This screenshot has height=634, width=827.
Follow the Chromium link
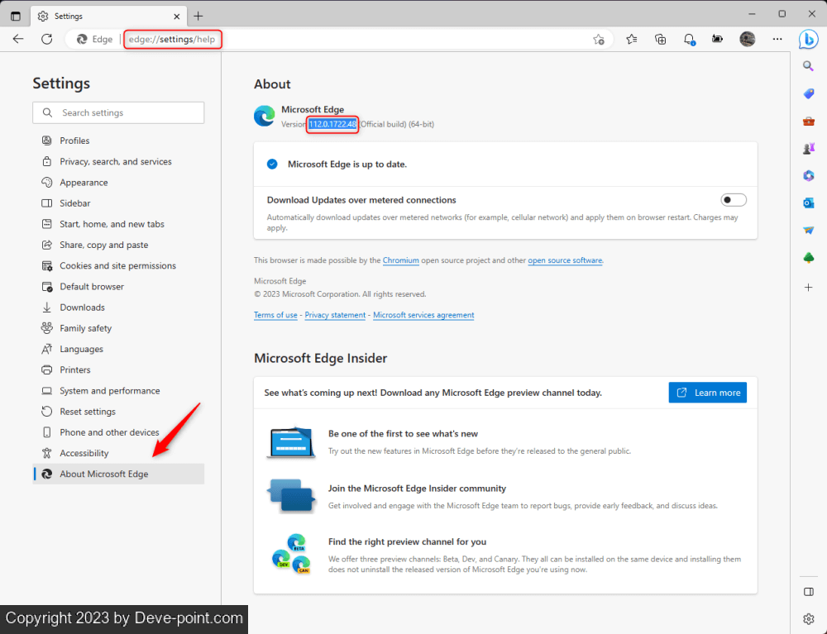400,260
